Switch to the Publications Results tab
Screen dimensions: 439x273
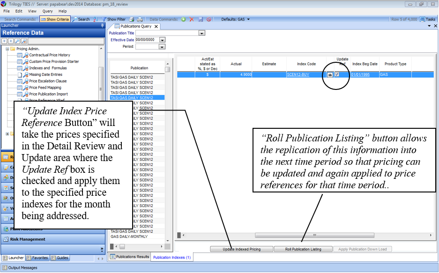coord(129,257)
